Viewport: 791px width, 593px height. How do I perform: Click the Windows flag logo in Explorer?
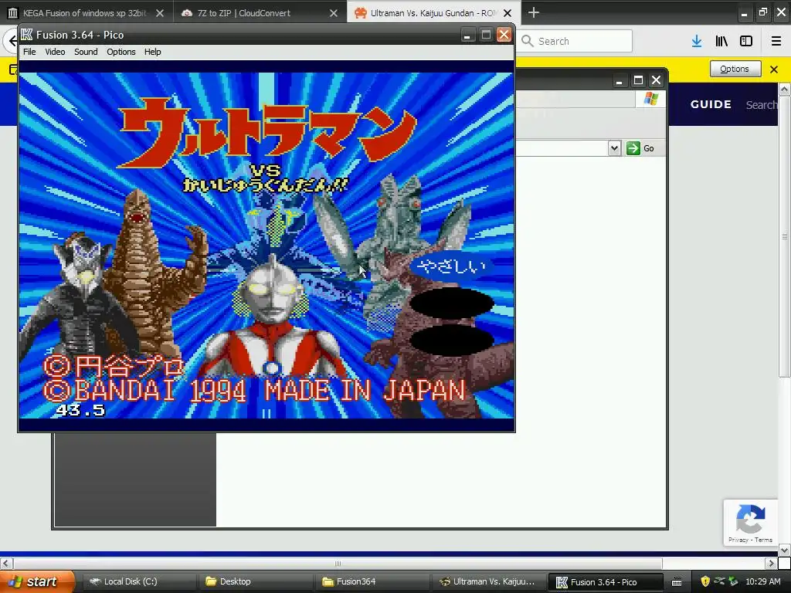[x=650, y=99]
